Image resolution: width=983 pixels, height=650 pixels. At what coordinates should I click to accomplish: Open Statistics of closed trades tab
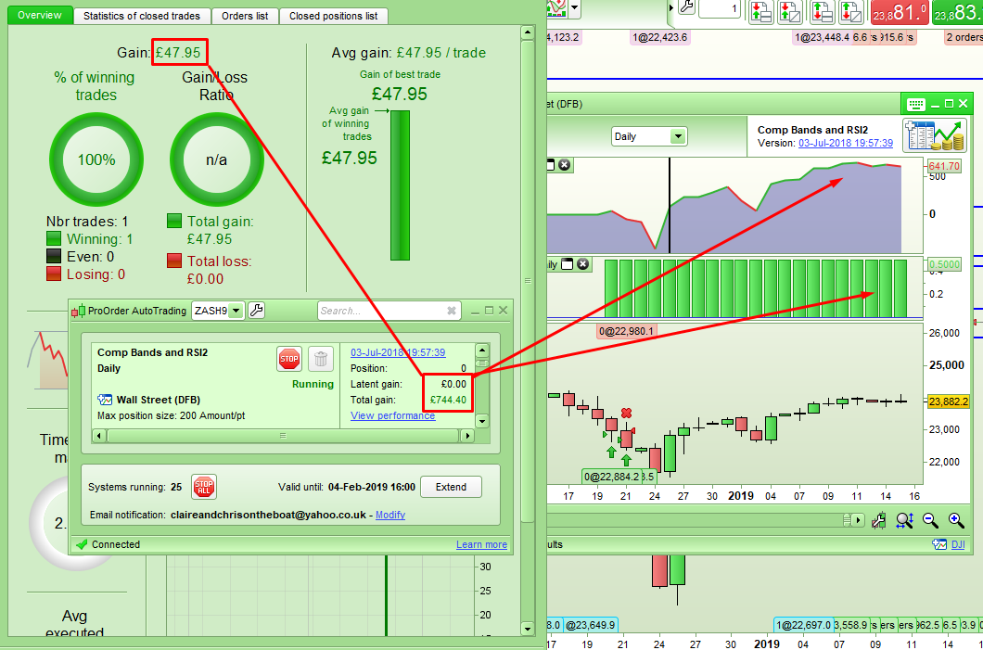click(x=142, y=16)
